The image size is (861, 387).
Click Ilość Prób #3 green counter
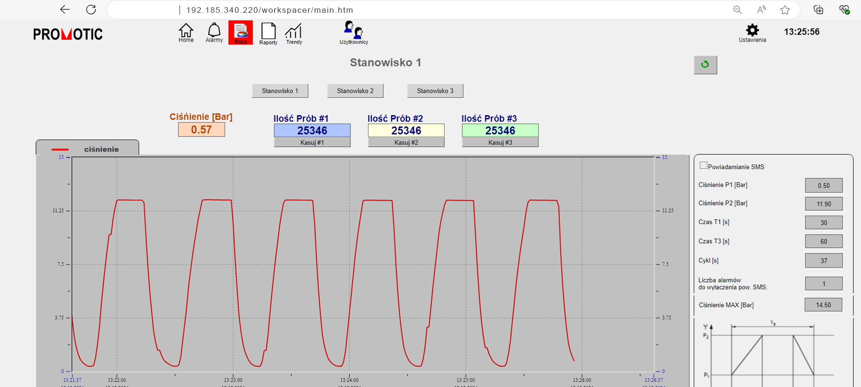point(500,130)
